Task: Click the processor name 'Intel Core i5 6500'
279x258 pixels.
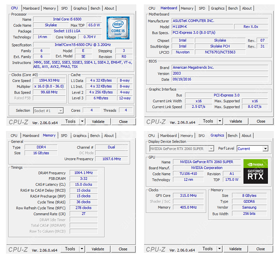Action: tap(67, 19)
